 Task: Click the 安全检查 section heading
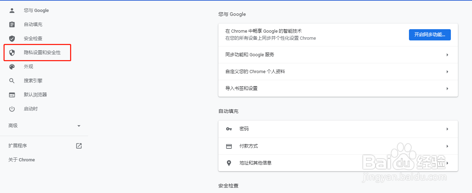pos(228,185)
